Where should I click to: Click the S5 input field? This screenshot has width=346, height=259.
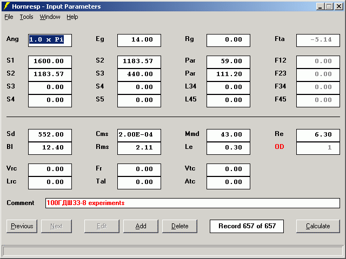[139, 101]
